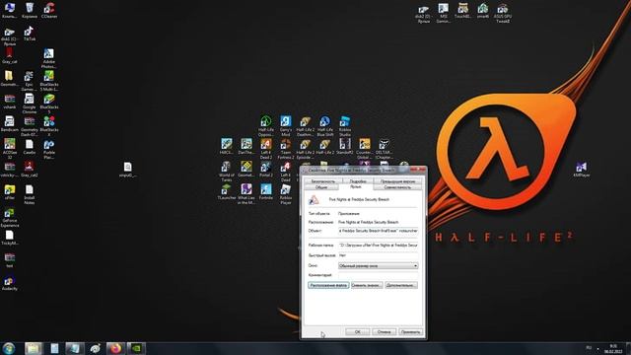Select the Roblox Studio desktop icon

pyautogui.click(x=345, y=126)
